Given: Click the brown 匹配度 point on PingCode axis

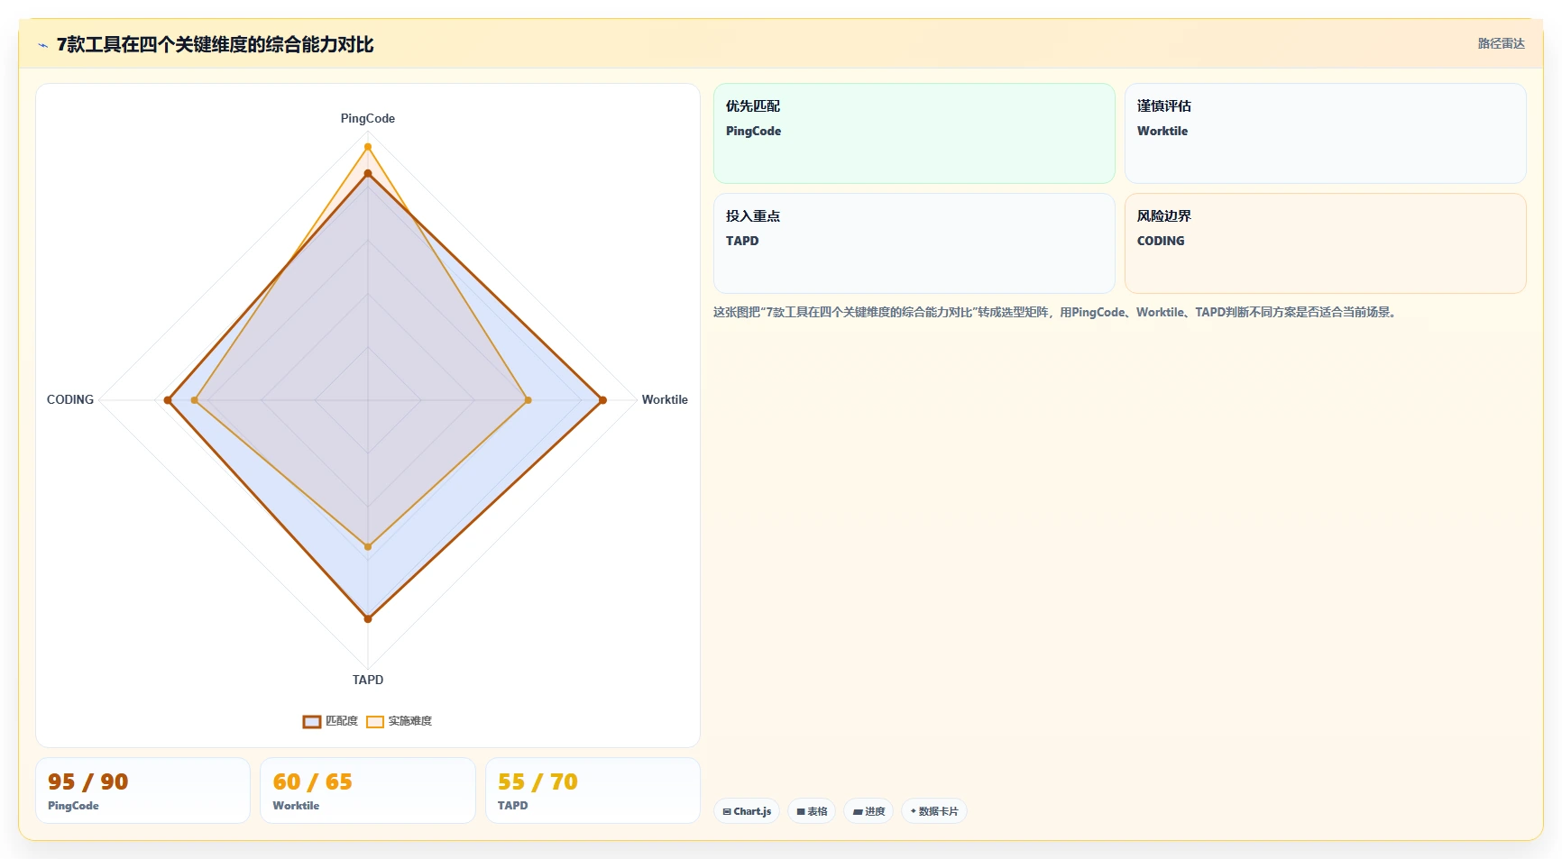Looking at the screenshot, I should (x=368, y=173).
